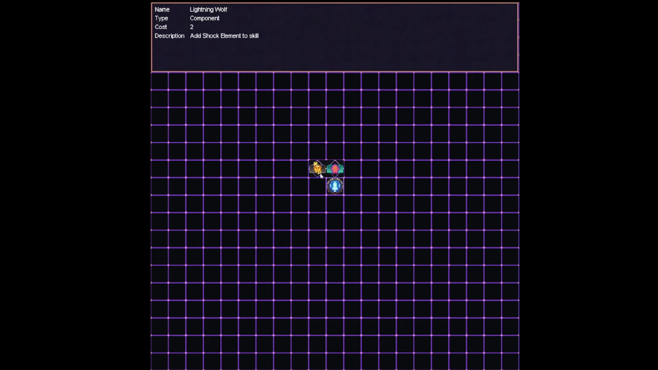Screen dimensions: 658x370
Task: Click the 'Cost' label in info panel
Action: 160,27
